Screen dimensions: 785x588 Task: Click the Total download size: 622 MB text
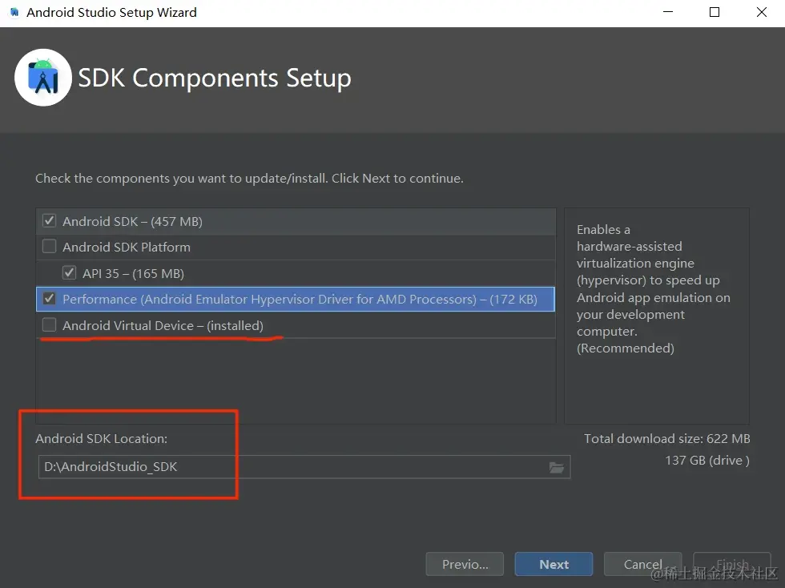pyautogui.click(x=666, y=439)
